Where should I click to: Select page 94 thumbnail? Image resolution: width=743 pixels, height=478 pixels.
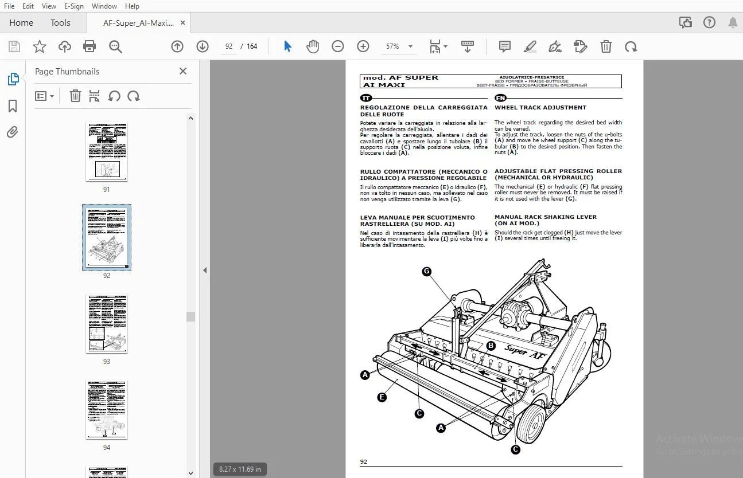pyautogui.click(x=107, y=409)
